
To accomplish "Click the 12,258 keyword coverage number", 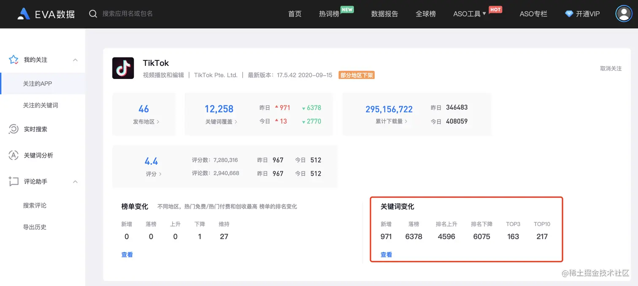I will pyautogui.click(x=219, y=109).
